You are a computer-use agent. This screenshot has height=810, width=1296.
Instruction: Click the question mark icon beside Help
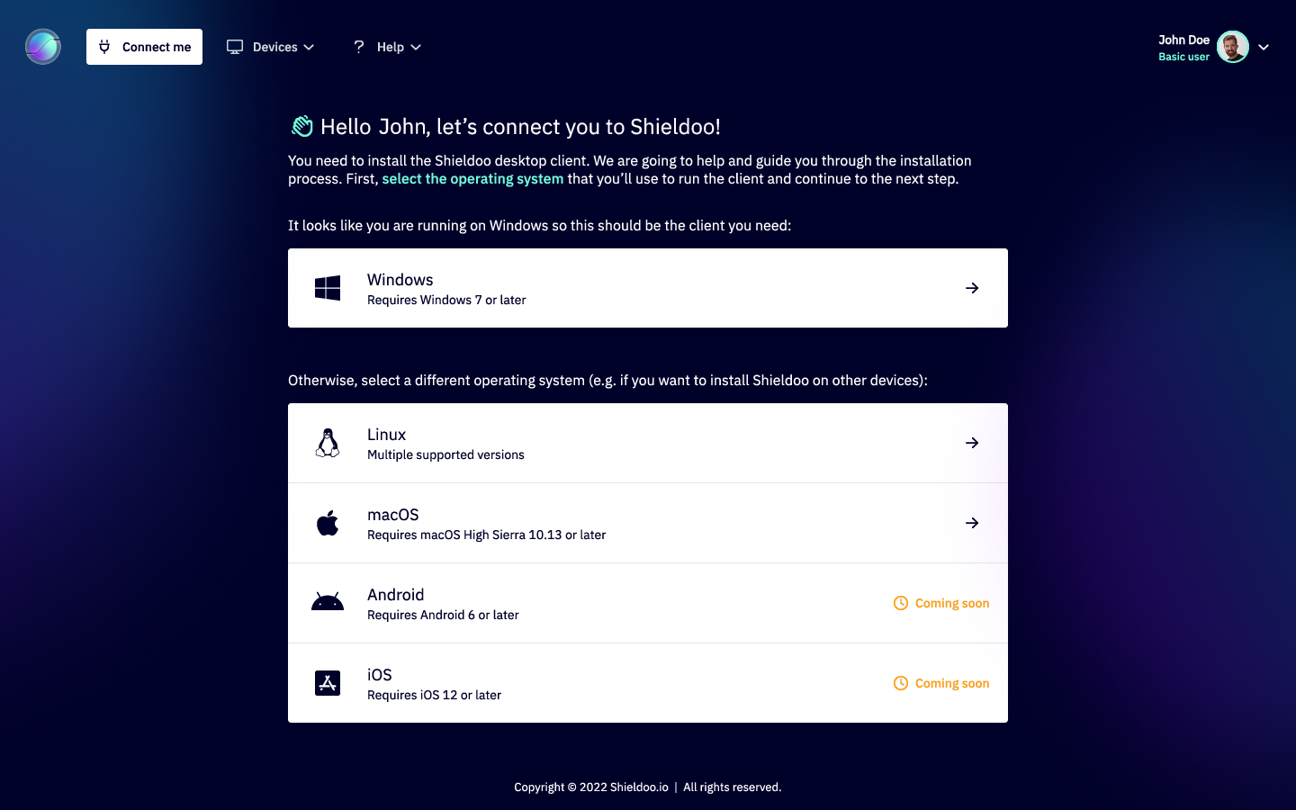coord(357,46)
